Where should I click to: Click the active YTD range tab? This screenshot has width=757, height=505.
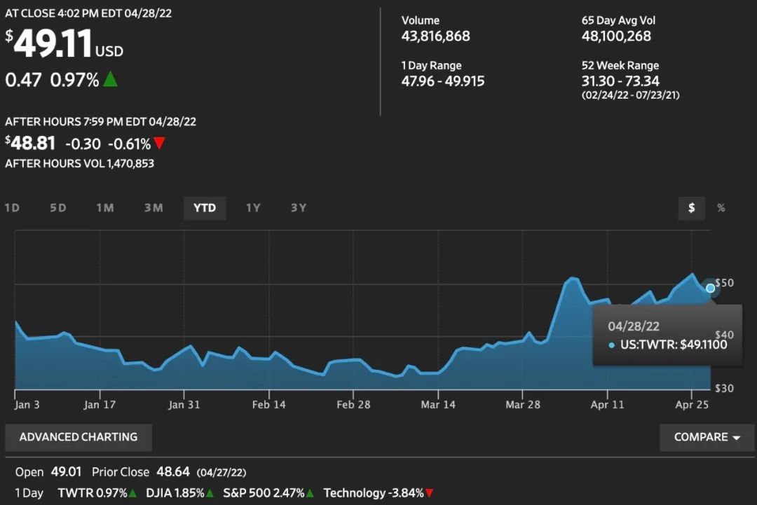point(205,208)
